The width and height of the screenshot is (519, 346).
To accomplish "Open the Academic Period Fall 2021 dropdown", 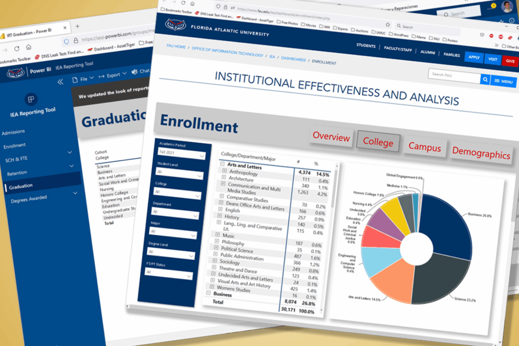I will pos(181,154).
